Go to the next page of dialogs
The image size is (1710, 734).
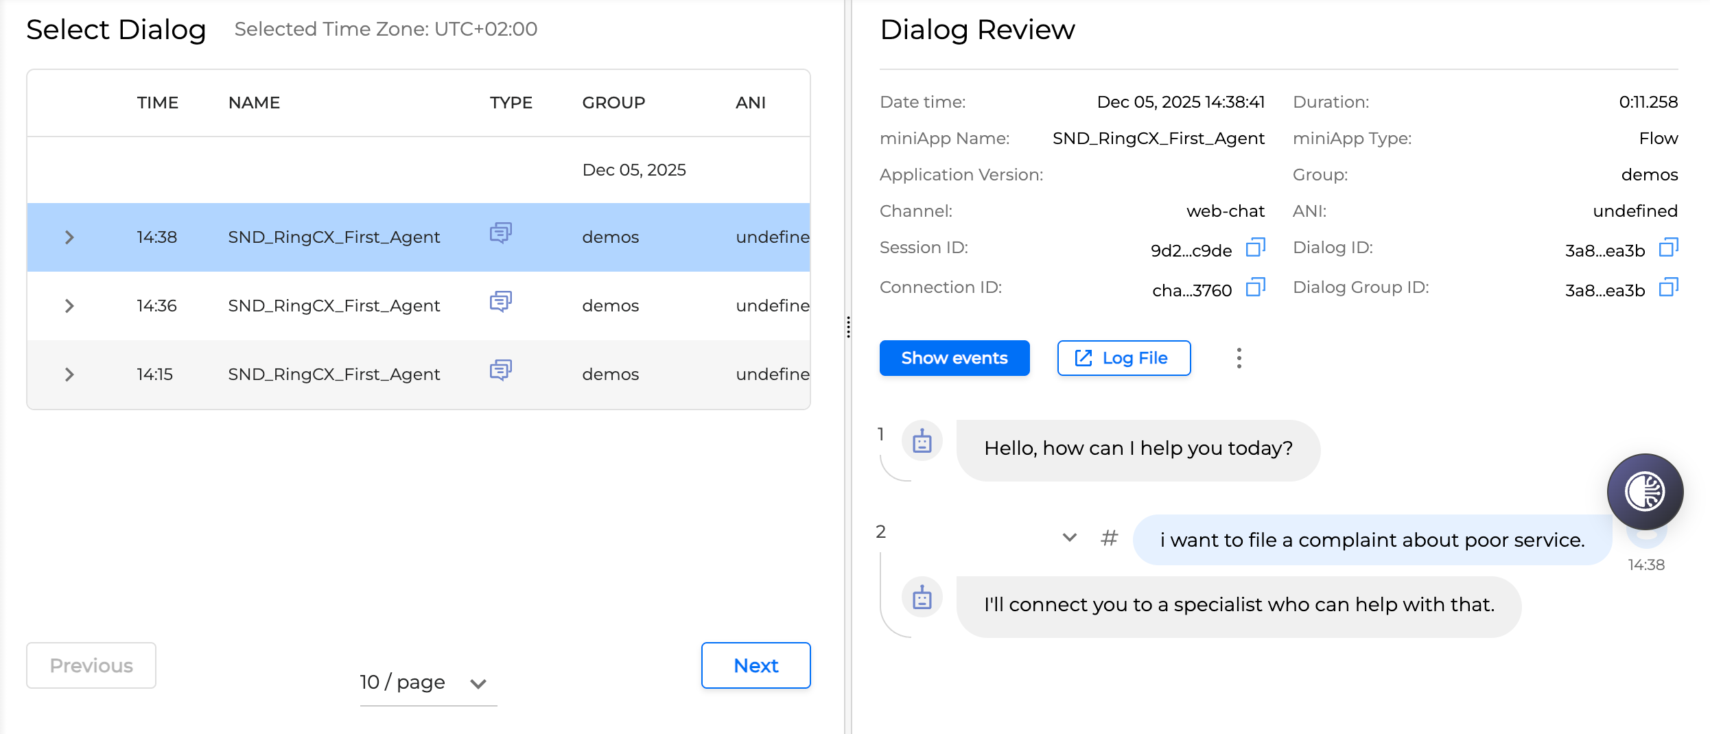pos(756,665)
